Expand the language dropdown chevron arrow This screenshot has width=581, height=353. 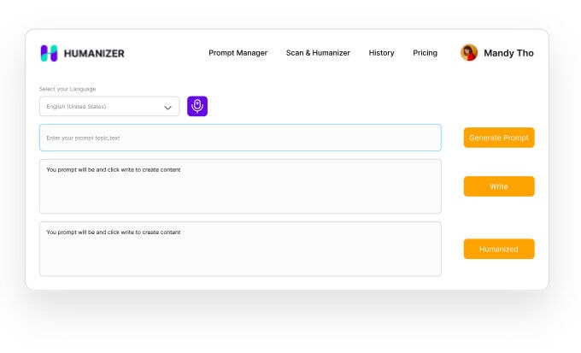pos(168,107)
